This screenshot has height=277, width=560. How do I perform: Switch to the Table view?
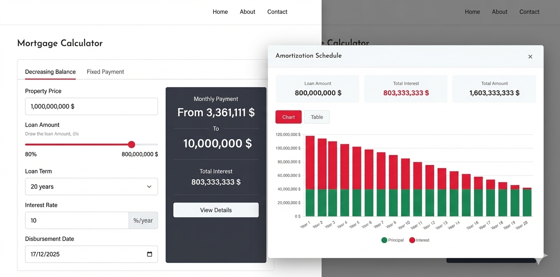[x=317, y=117]
